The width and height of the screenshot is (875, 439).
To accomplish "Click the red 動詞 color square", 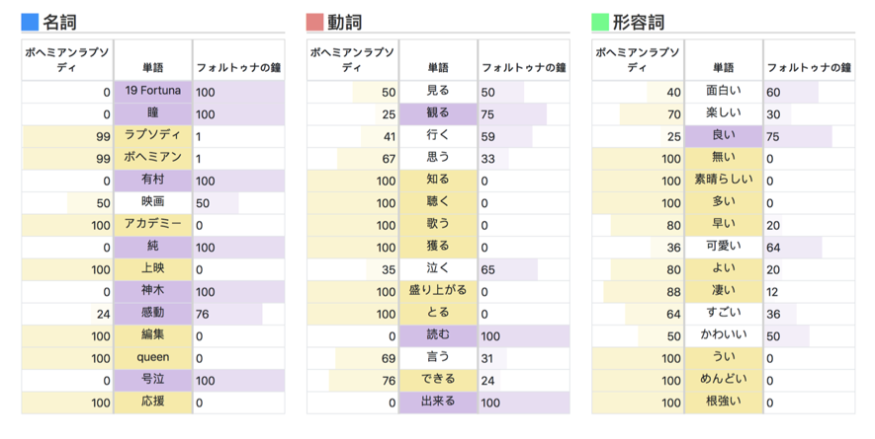I will (x=314, y=22).
